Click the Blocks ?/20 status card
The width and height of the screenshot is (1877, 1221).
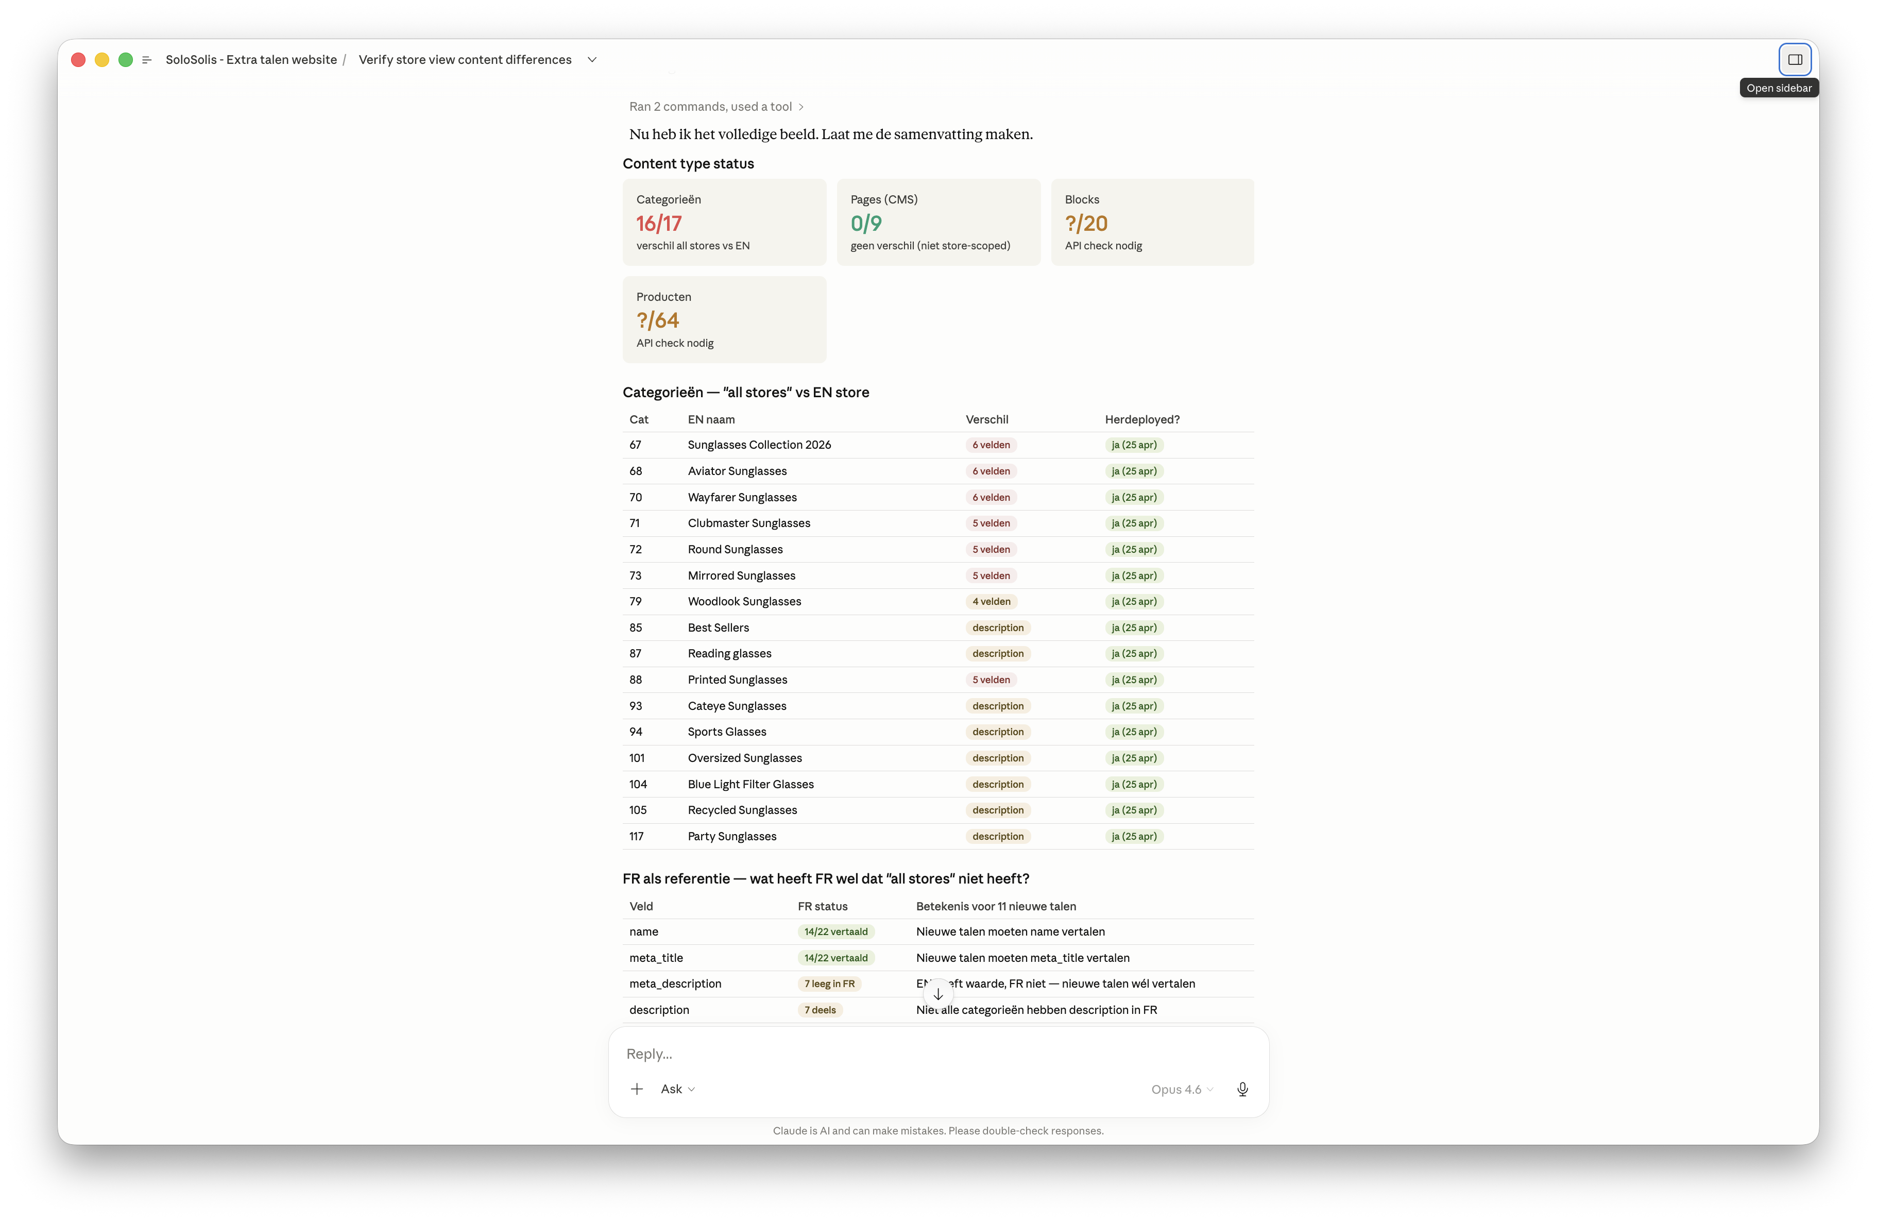pos(1152,223)
